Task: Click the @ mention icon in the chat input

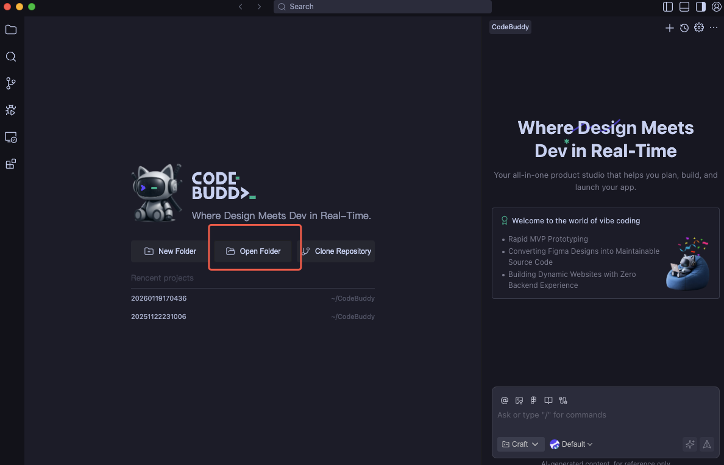Action: point(505,400)
